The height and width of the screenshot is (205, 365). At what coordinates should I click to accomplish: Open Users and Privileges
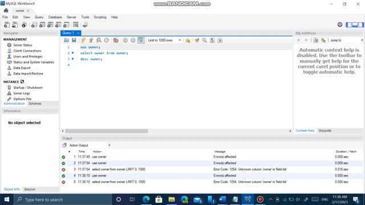[x=28, y=56]
